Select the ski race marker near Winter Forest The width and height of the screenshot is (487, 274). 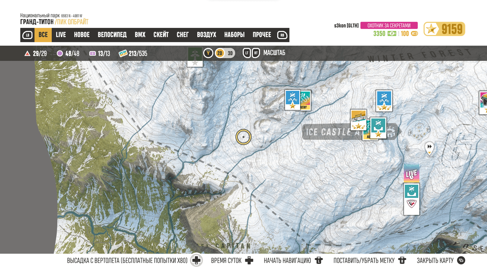click(x=384, y=101)
